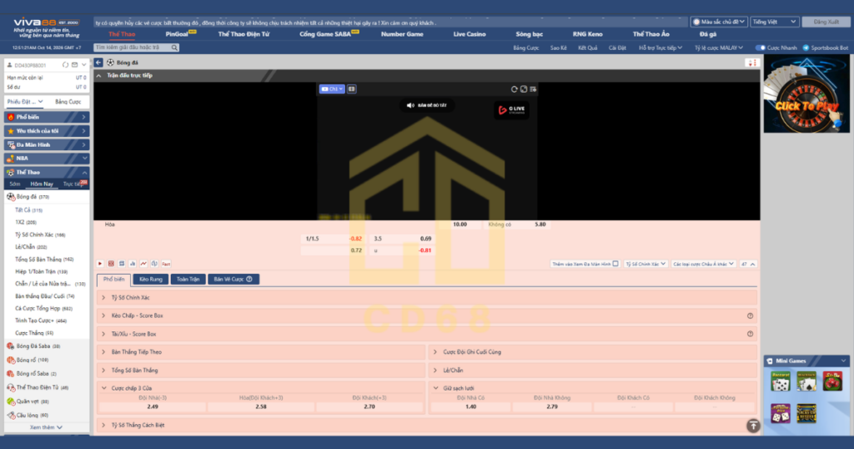854x449 pixels.
Task: Open the Baccarat mini game
Action: (781, 381)
